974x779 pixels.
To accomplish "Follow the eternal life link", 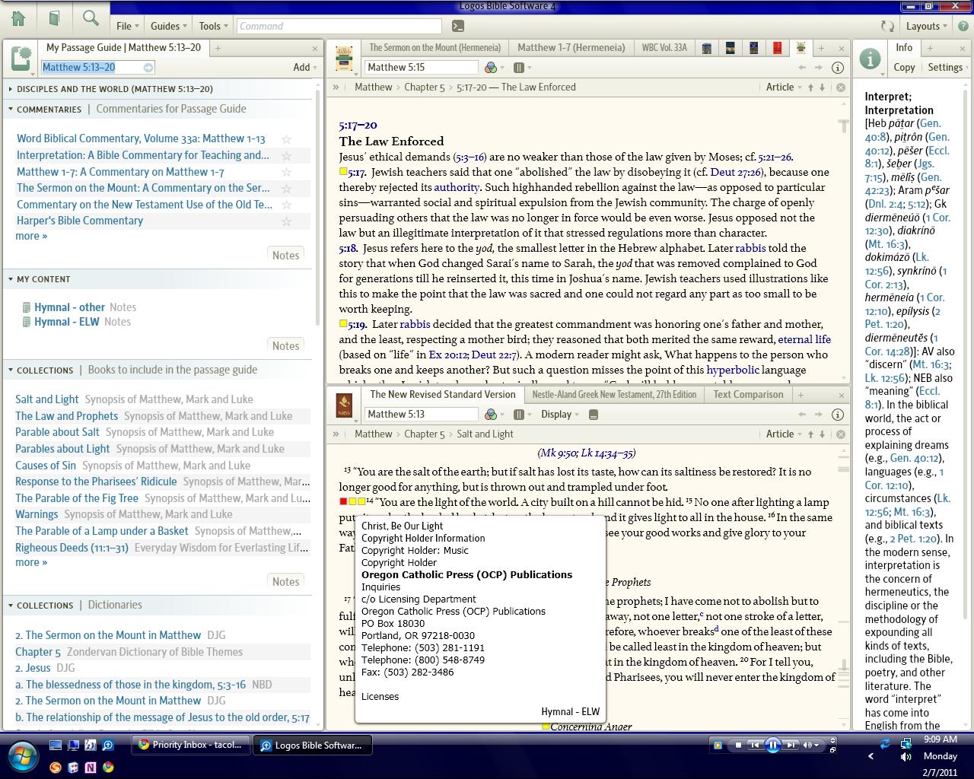I will click(804, 339).
